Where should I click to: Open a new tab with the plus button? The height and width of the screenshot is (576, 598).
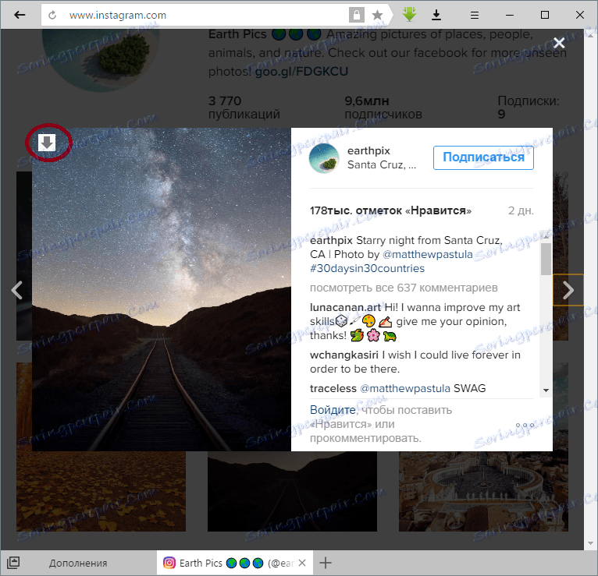point(326,563)
